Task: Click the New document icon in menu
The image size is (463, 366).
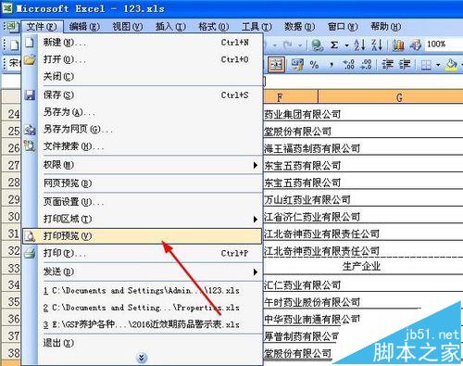Action: 30,43
